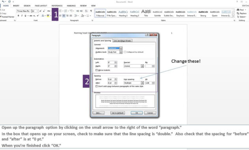Click Replace in Editing group
The width and height of the screenshot is (249, 150).
(x=241, y=13)
